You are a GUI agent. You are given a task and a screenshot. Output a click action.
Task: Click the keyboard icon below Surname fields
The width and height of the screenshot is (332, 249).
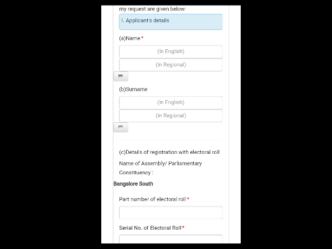pos(121,127)
